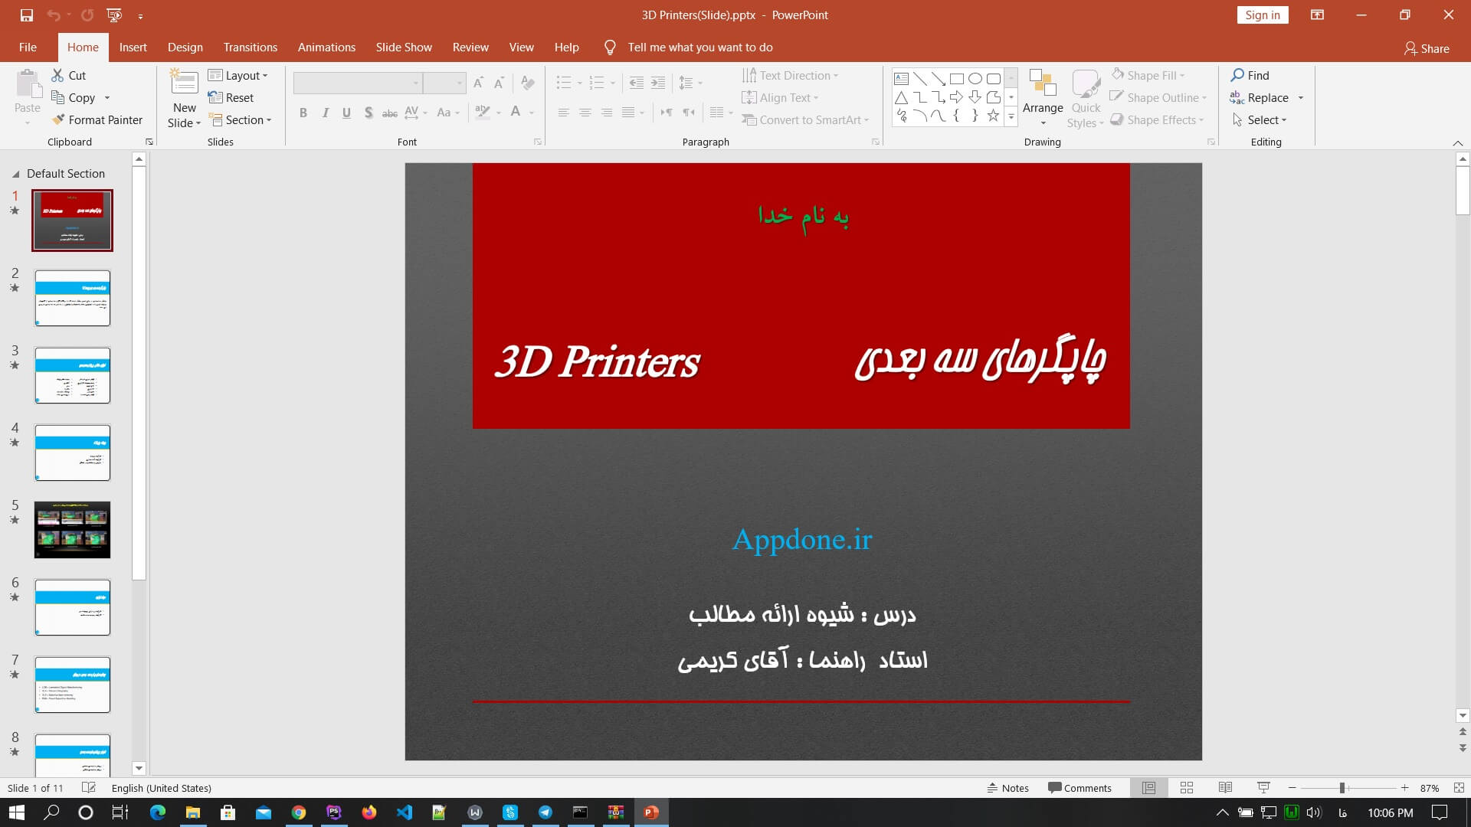Click the Share button
1471x827 pixels.
coord(1426,48)
